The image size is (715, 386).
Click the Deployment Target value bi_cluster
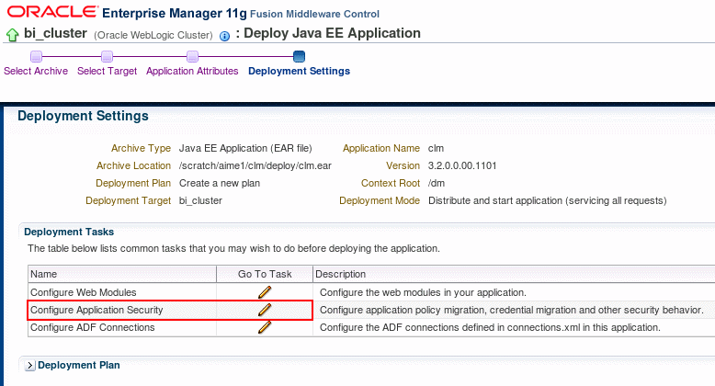pyautogui.click(x=200, y=200)
